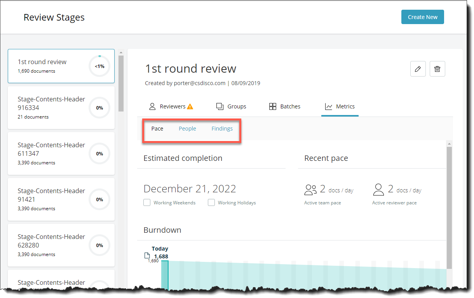Click the Create New button
Image resolution: width=474 pixels, height=298 pixels.
point(423,17)
